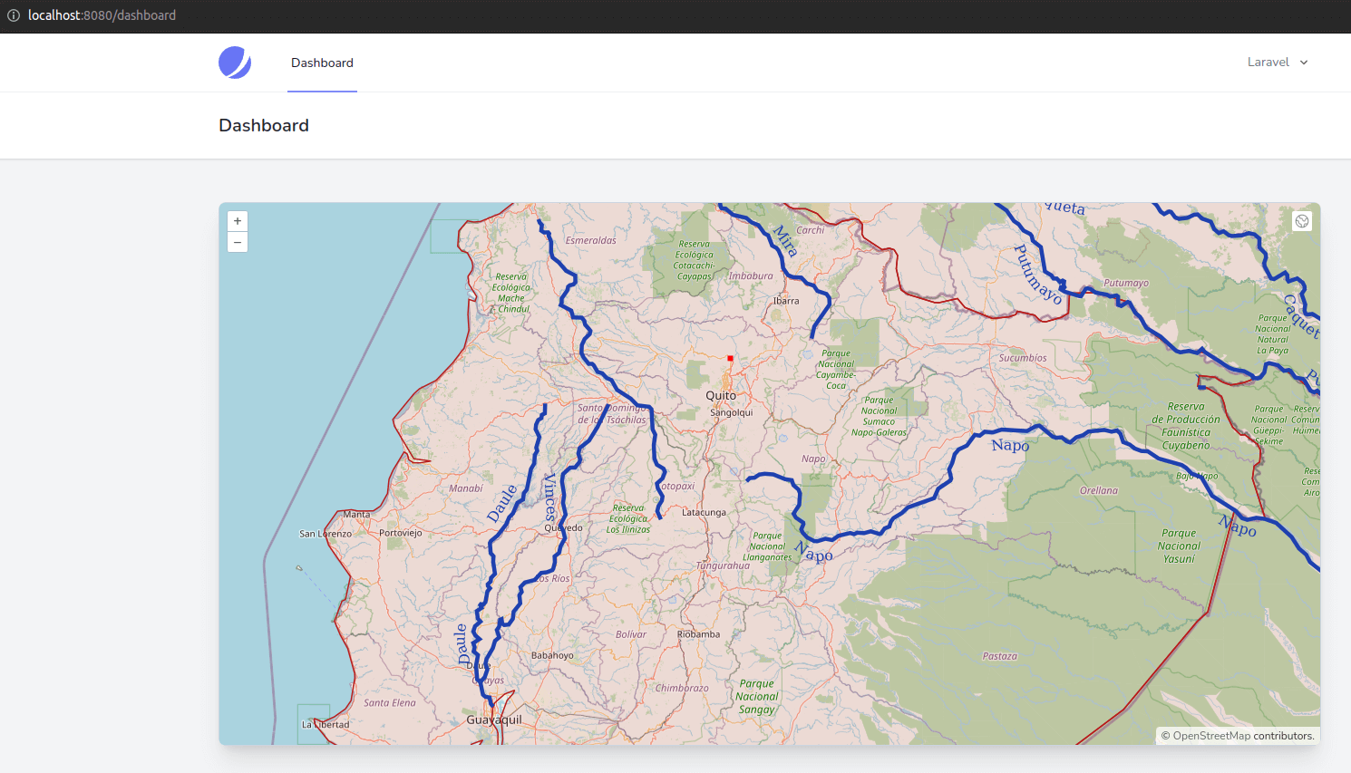Focus the localhost:8080/dashboard address bar
Screen dimensions: 1351x773
tap(102, 15)
